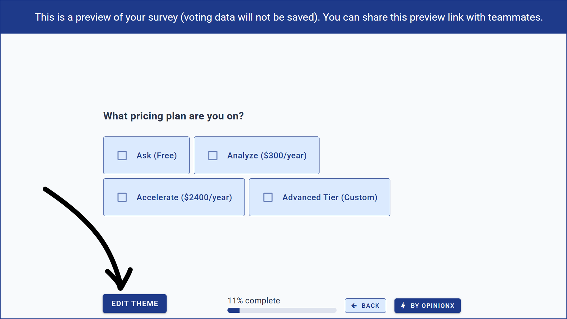Click the BY OPINIONX text

pyautogui.click(x=432, y=306)
